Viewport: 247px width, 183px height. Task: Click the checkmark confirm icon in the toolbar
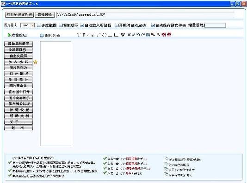click(x=133, y=35)
